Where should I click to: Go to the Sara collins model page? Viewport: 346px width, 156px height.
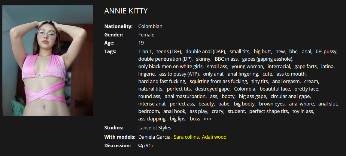[x=186, y=137]
